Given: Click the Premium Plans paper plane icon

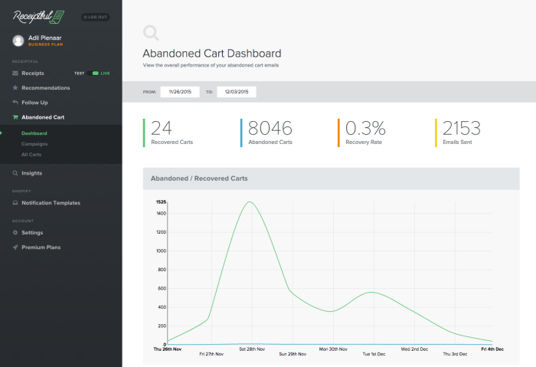Looking at the screenshot, I should [x=15, y=247].
